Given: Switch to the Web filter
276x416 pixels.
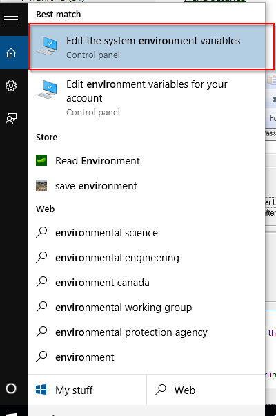Looking at the screenshot, I should click(x=206, y=390).
